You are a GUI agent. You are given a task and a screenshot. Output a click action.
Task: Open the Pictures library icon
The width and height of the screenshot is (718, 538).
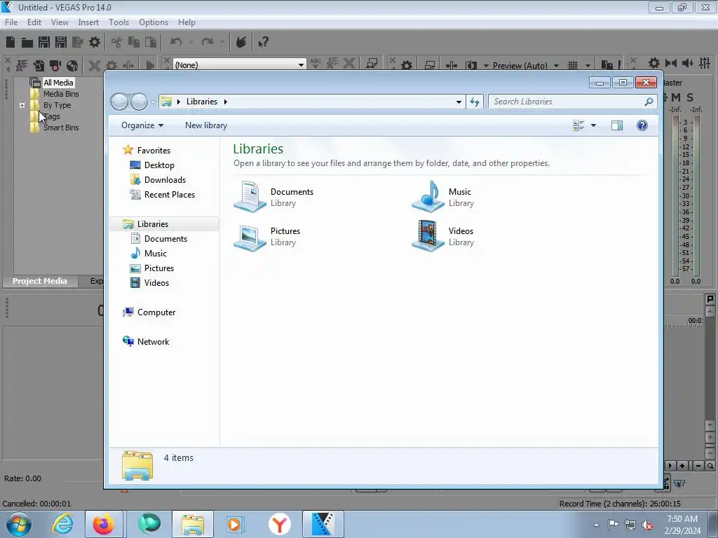[250, 237]
